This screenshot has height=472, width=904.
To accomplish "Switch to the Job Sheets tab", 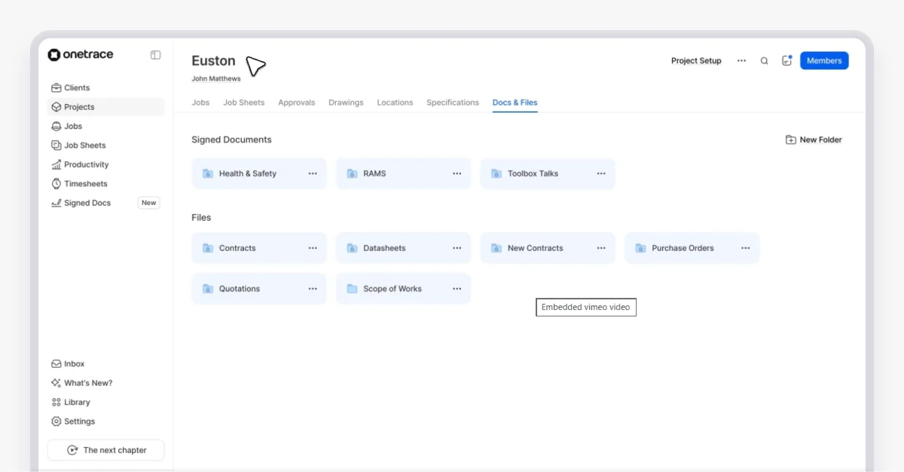I will pos(244,103).
